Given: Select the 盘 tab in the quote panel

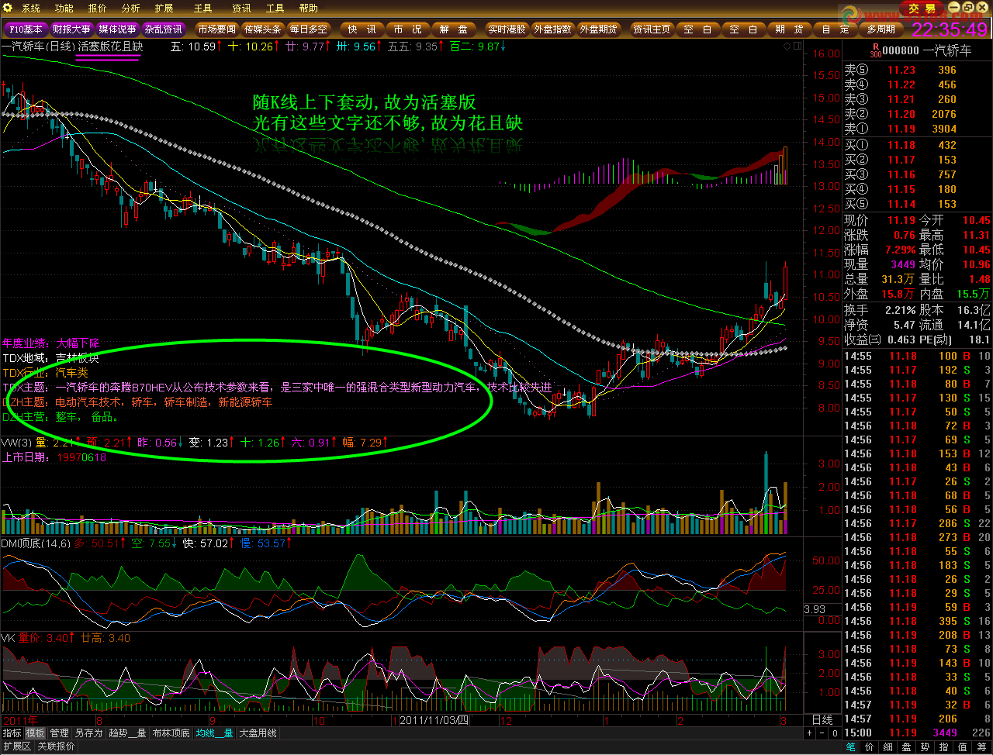Looking at the screenshot, I should (906, 747).
